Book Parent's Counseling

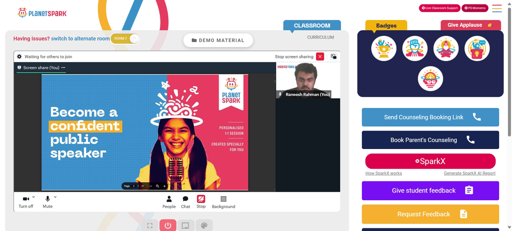(x=431, y=140)
